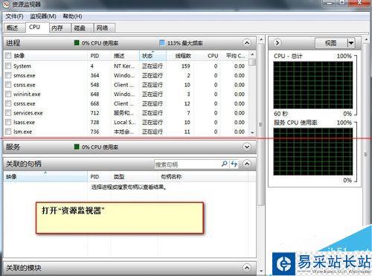Click PID value 736 for lsm.exe
372x276 pixels.
[x=94, y=132]
